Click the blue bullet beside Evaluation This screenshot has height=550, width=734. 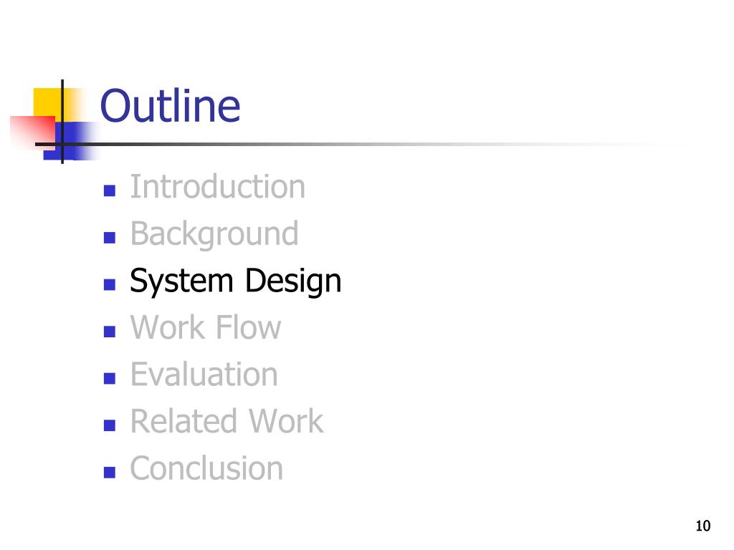[x=110, y=378]
